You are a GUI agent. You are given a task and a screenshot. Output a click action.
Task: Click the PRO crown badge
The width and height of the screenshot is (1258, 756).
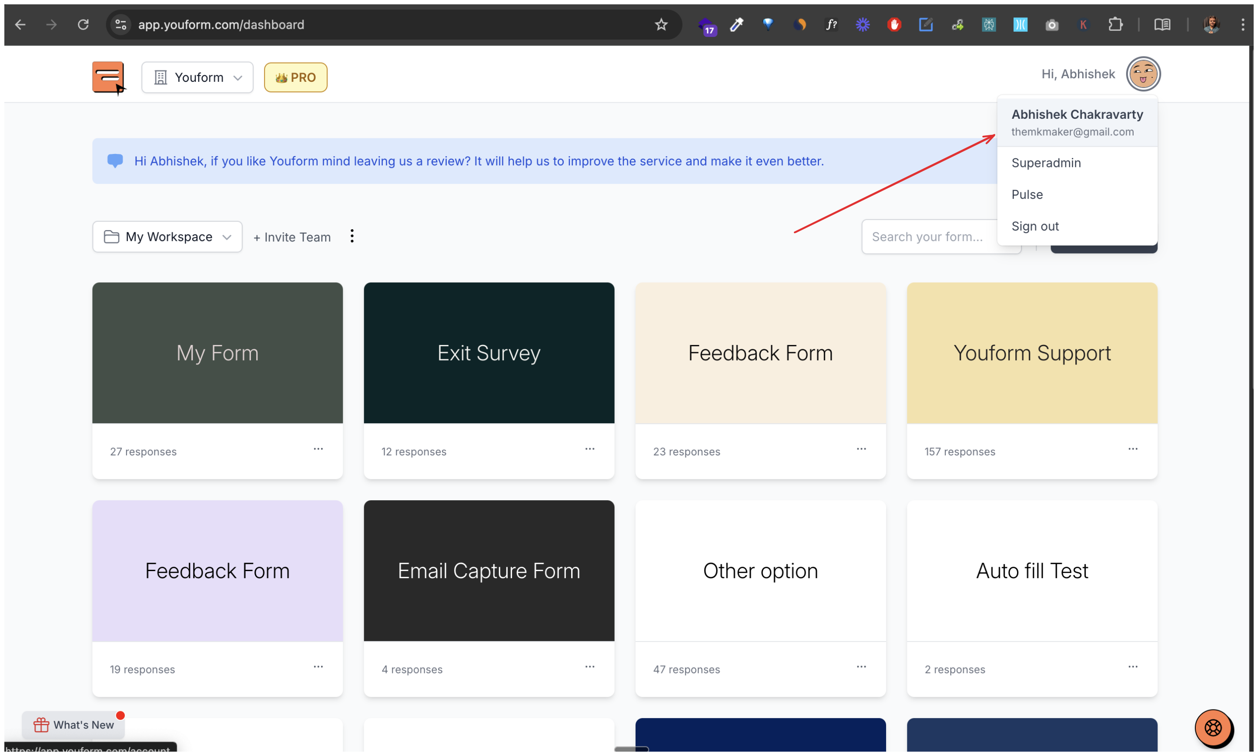(295, 77)
